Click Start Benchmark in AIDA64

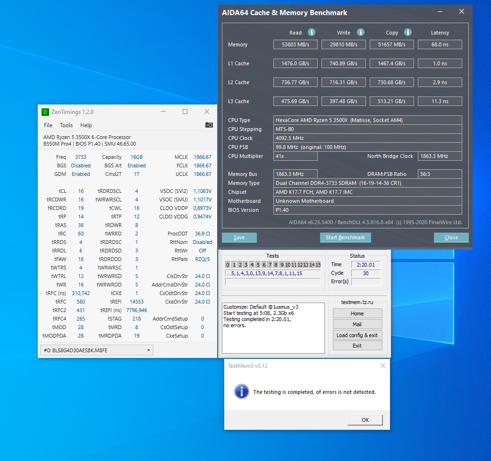[346, 237]
